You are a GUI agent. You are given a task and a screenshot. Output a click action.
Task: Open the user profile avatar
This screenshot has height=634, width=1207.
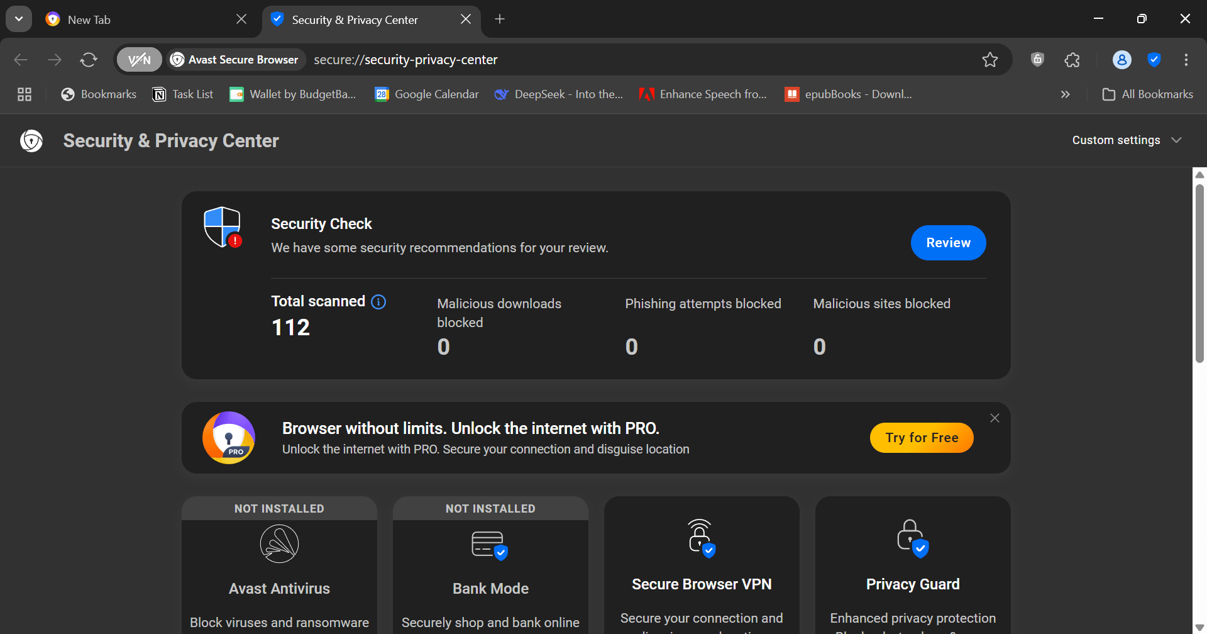click(1122, 60)
